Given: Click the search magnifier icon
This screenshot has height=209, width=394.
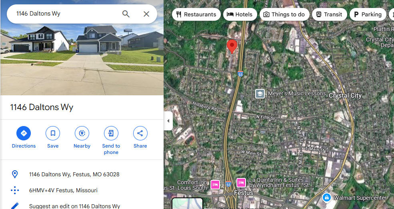Looking at the screenshot, I should [126, 14].
